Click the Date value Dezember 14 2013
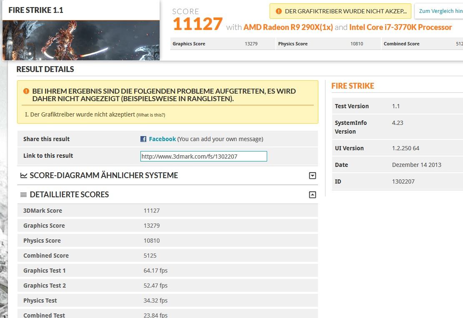Screen dimensions: 463x318 tap(416, 165)
